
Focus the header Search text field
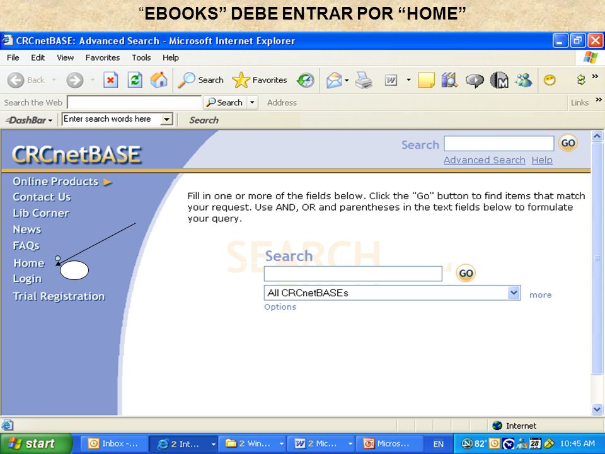(499, 144)
